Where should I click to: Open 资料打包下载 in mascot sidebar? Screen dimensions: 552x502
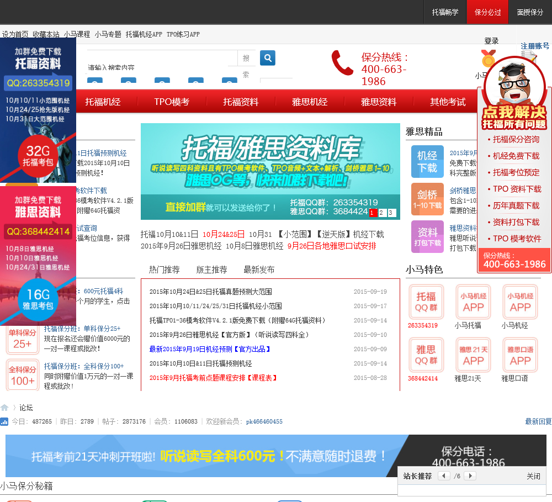516,223
